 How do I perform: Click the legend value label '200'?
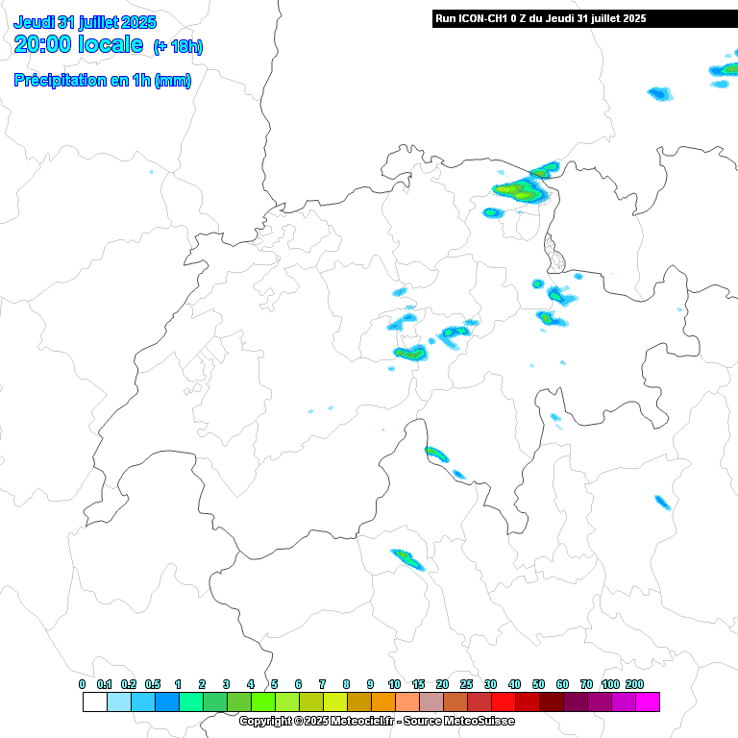(x=634, y=684)
